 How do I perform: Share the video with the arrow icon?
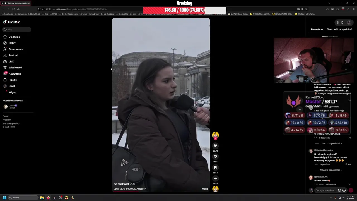click(x=215, y=178)
